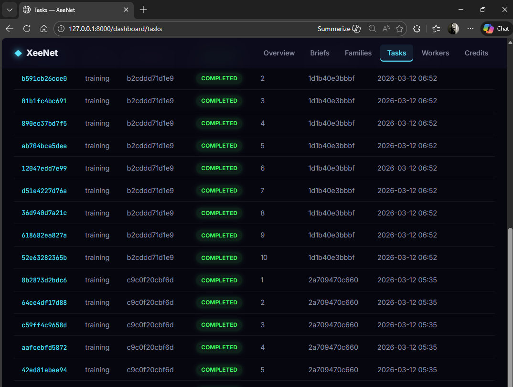Screen dimensions: 513x387
Task: Open the favorites list icon
Action: tap(436, 29)
